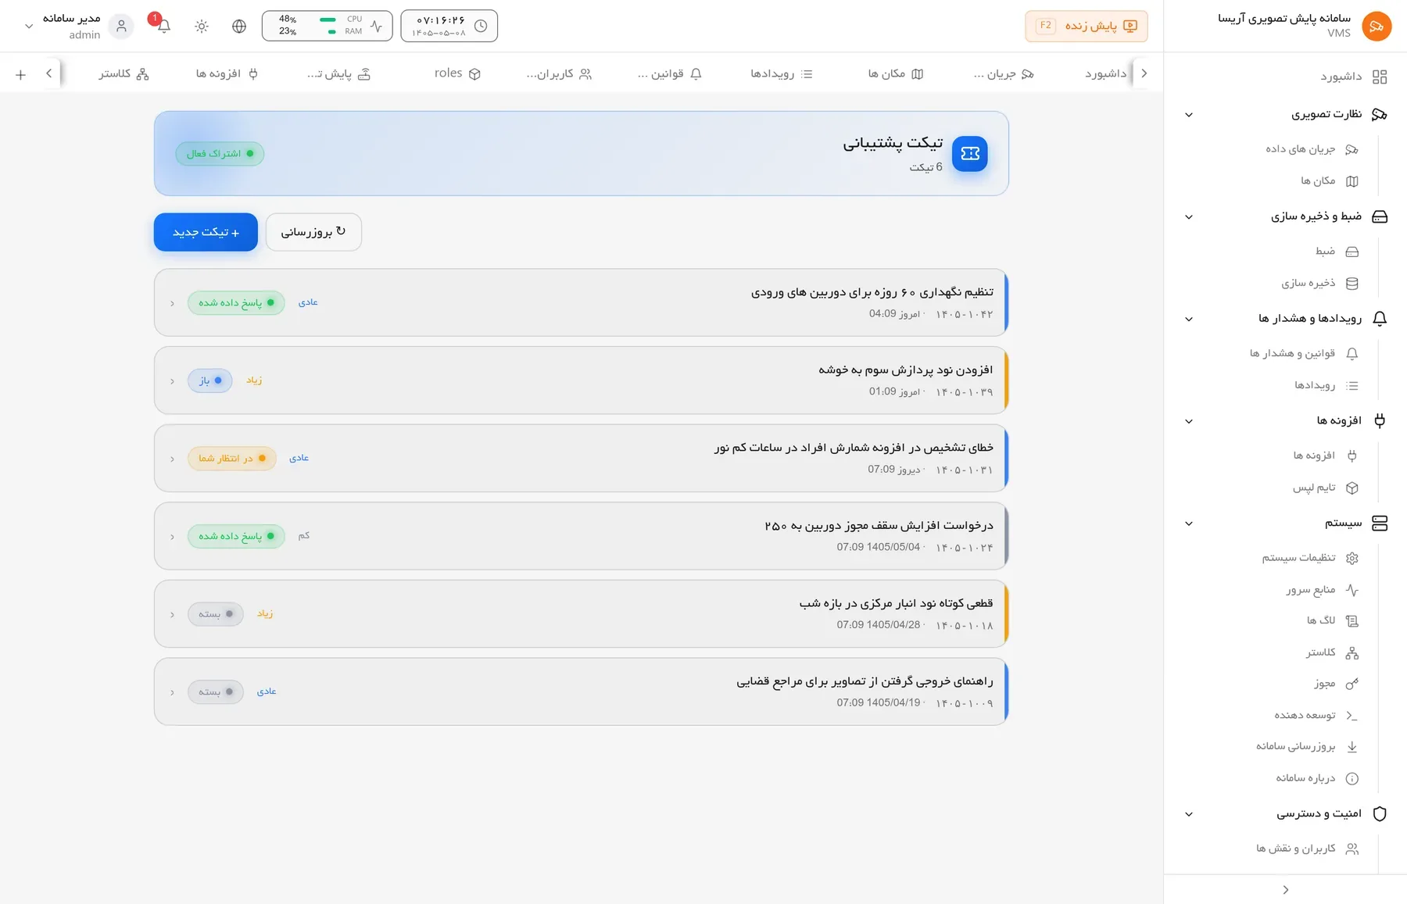Click the user avatar icon
The image size is (1407, 904).
121,26
